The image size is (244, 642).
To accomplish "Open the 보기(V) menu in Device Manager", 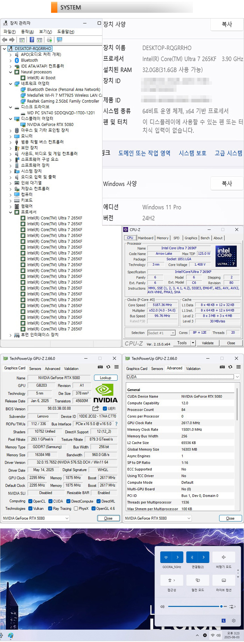I will [x=45, y=32].
